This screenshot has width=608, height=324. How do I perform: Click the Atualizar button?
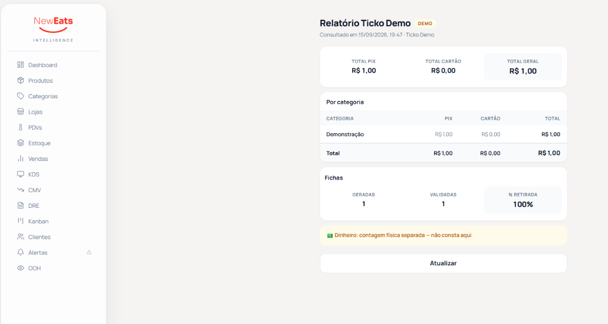[443, 263]
